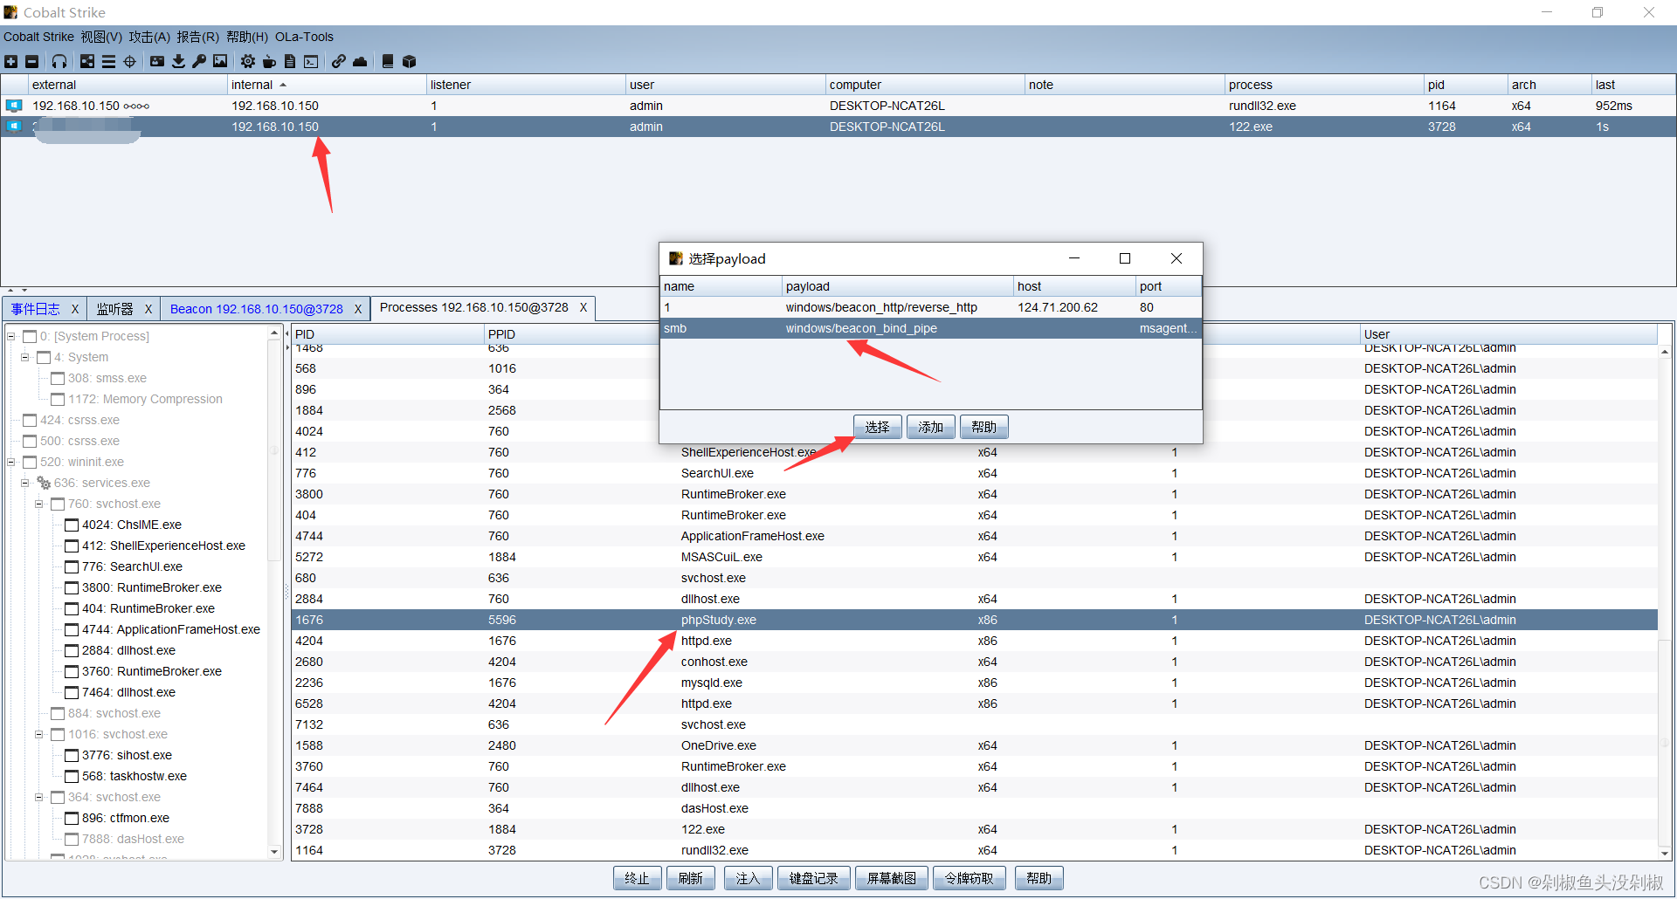The image size is (1677, 899).
Task: Click the gear payload generator icon
Action: point(248,61)
